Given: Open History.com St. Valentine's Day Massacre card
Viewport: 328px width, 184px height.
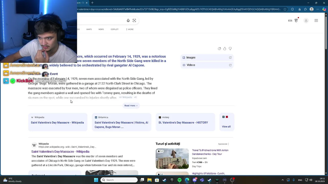Looking at the screenshot, I should [x=185, y=122].
